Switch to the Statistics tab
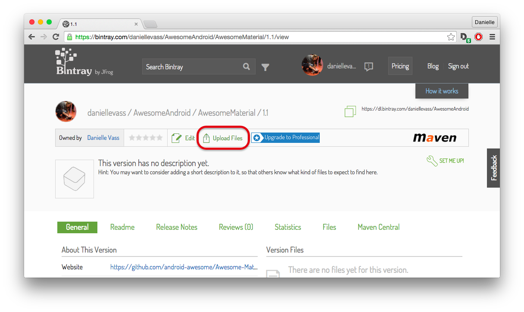524x312 pixels. (x=288, y=227)
